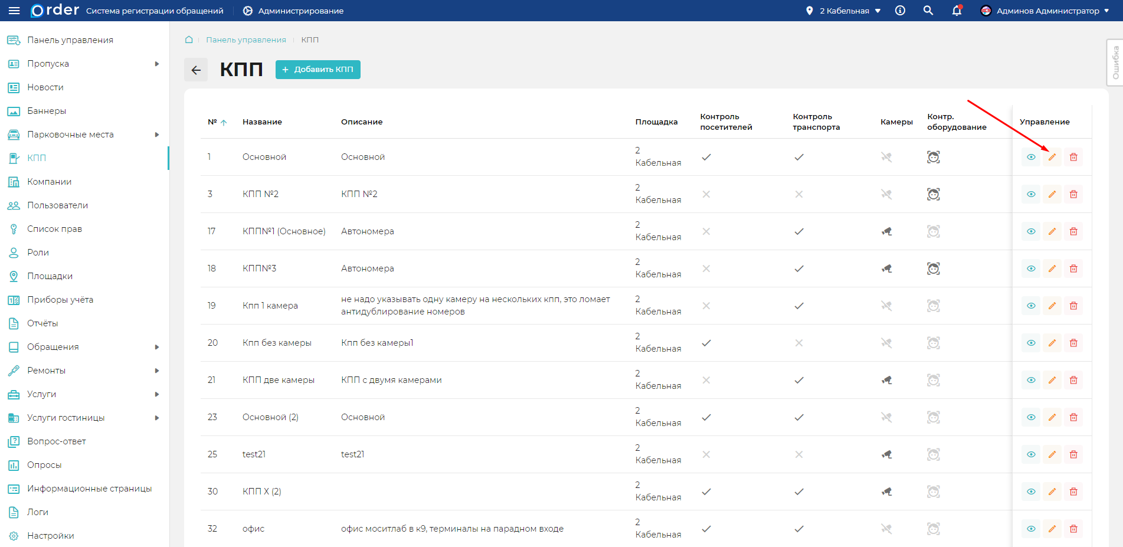Click the edit pencil for Основной row 1
Image resolution: width=1123 pixels, height=547 pixels.
pos(1052,157)
